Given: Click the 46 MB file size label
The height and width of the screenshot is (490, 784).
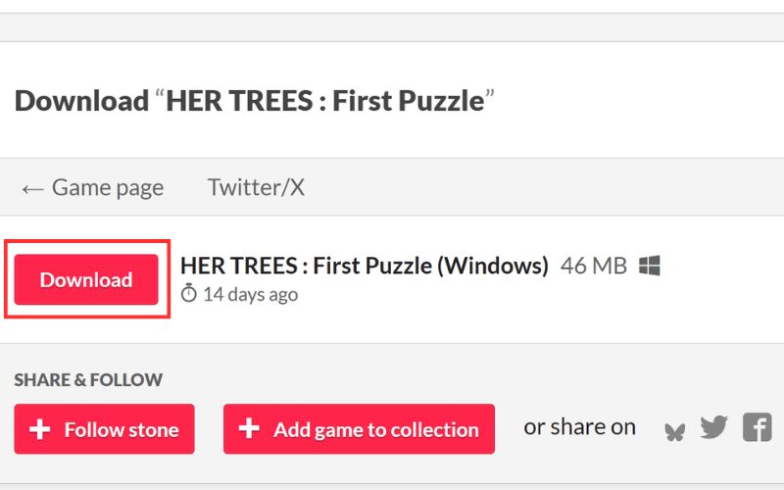Looking at the screenshot, I should [x=593, y=266].
